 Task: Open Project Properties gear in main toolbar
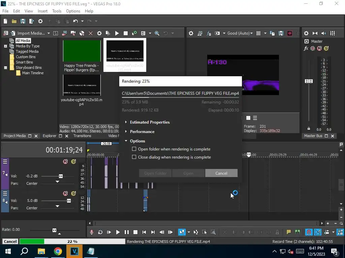[x=40, y=21]
